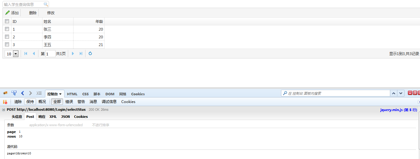Switch to the JSON tab of request
This screenshot has width=420, height=159.
pos(65,117)
